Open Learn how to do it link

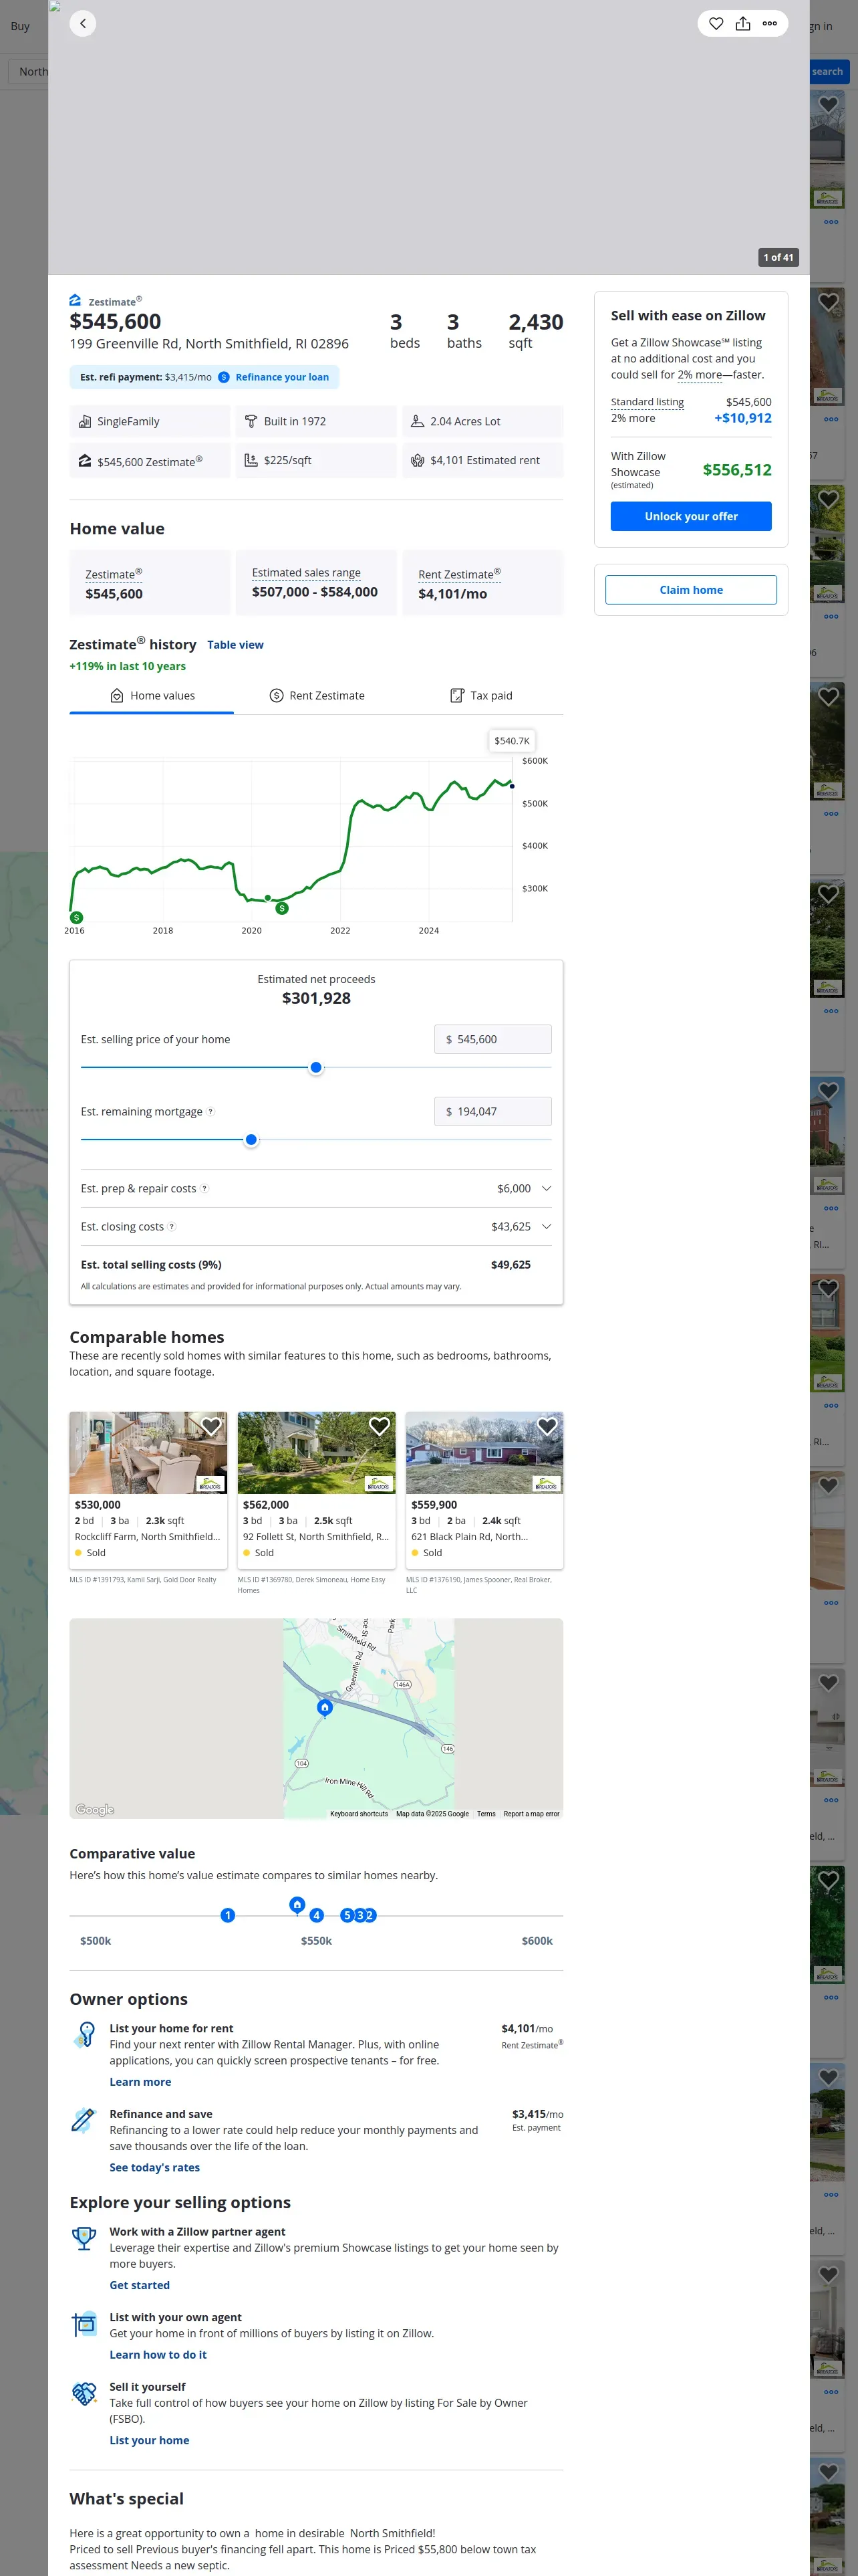tap(158, 2354)
